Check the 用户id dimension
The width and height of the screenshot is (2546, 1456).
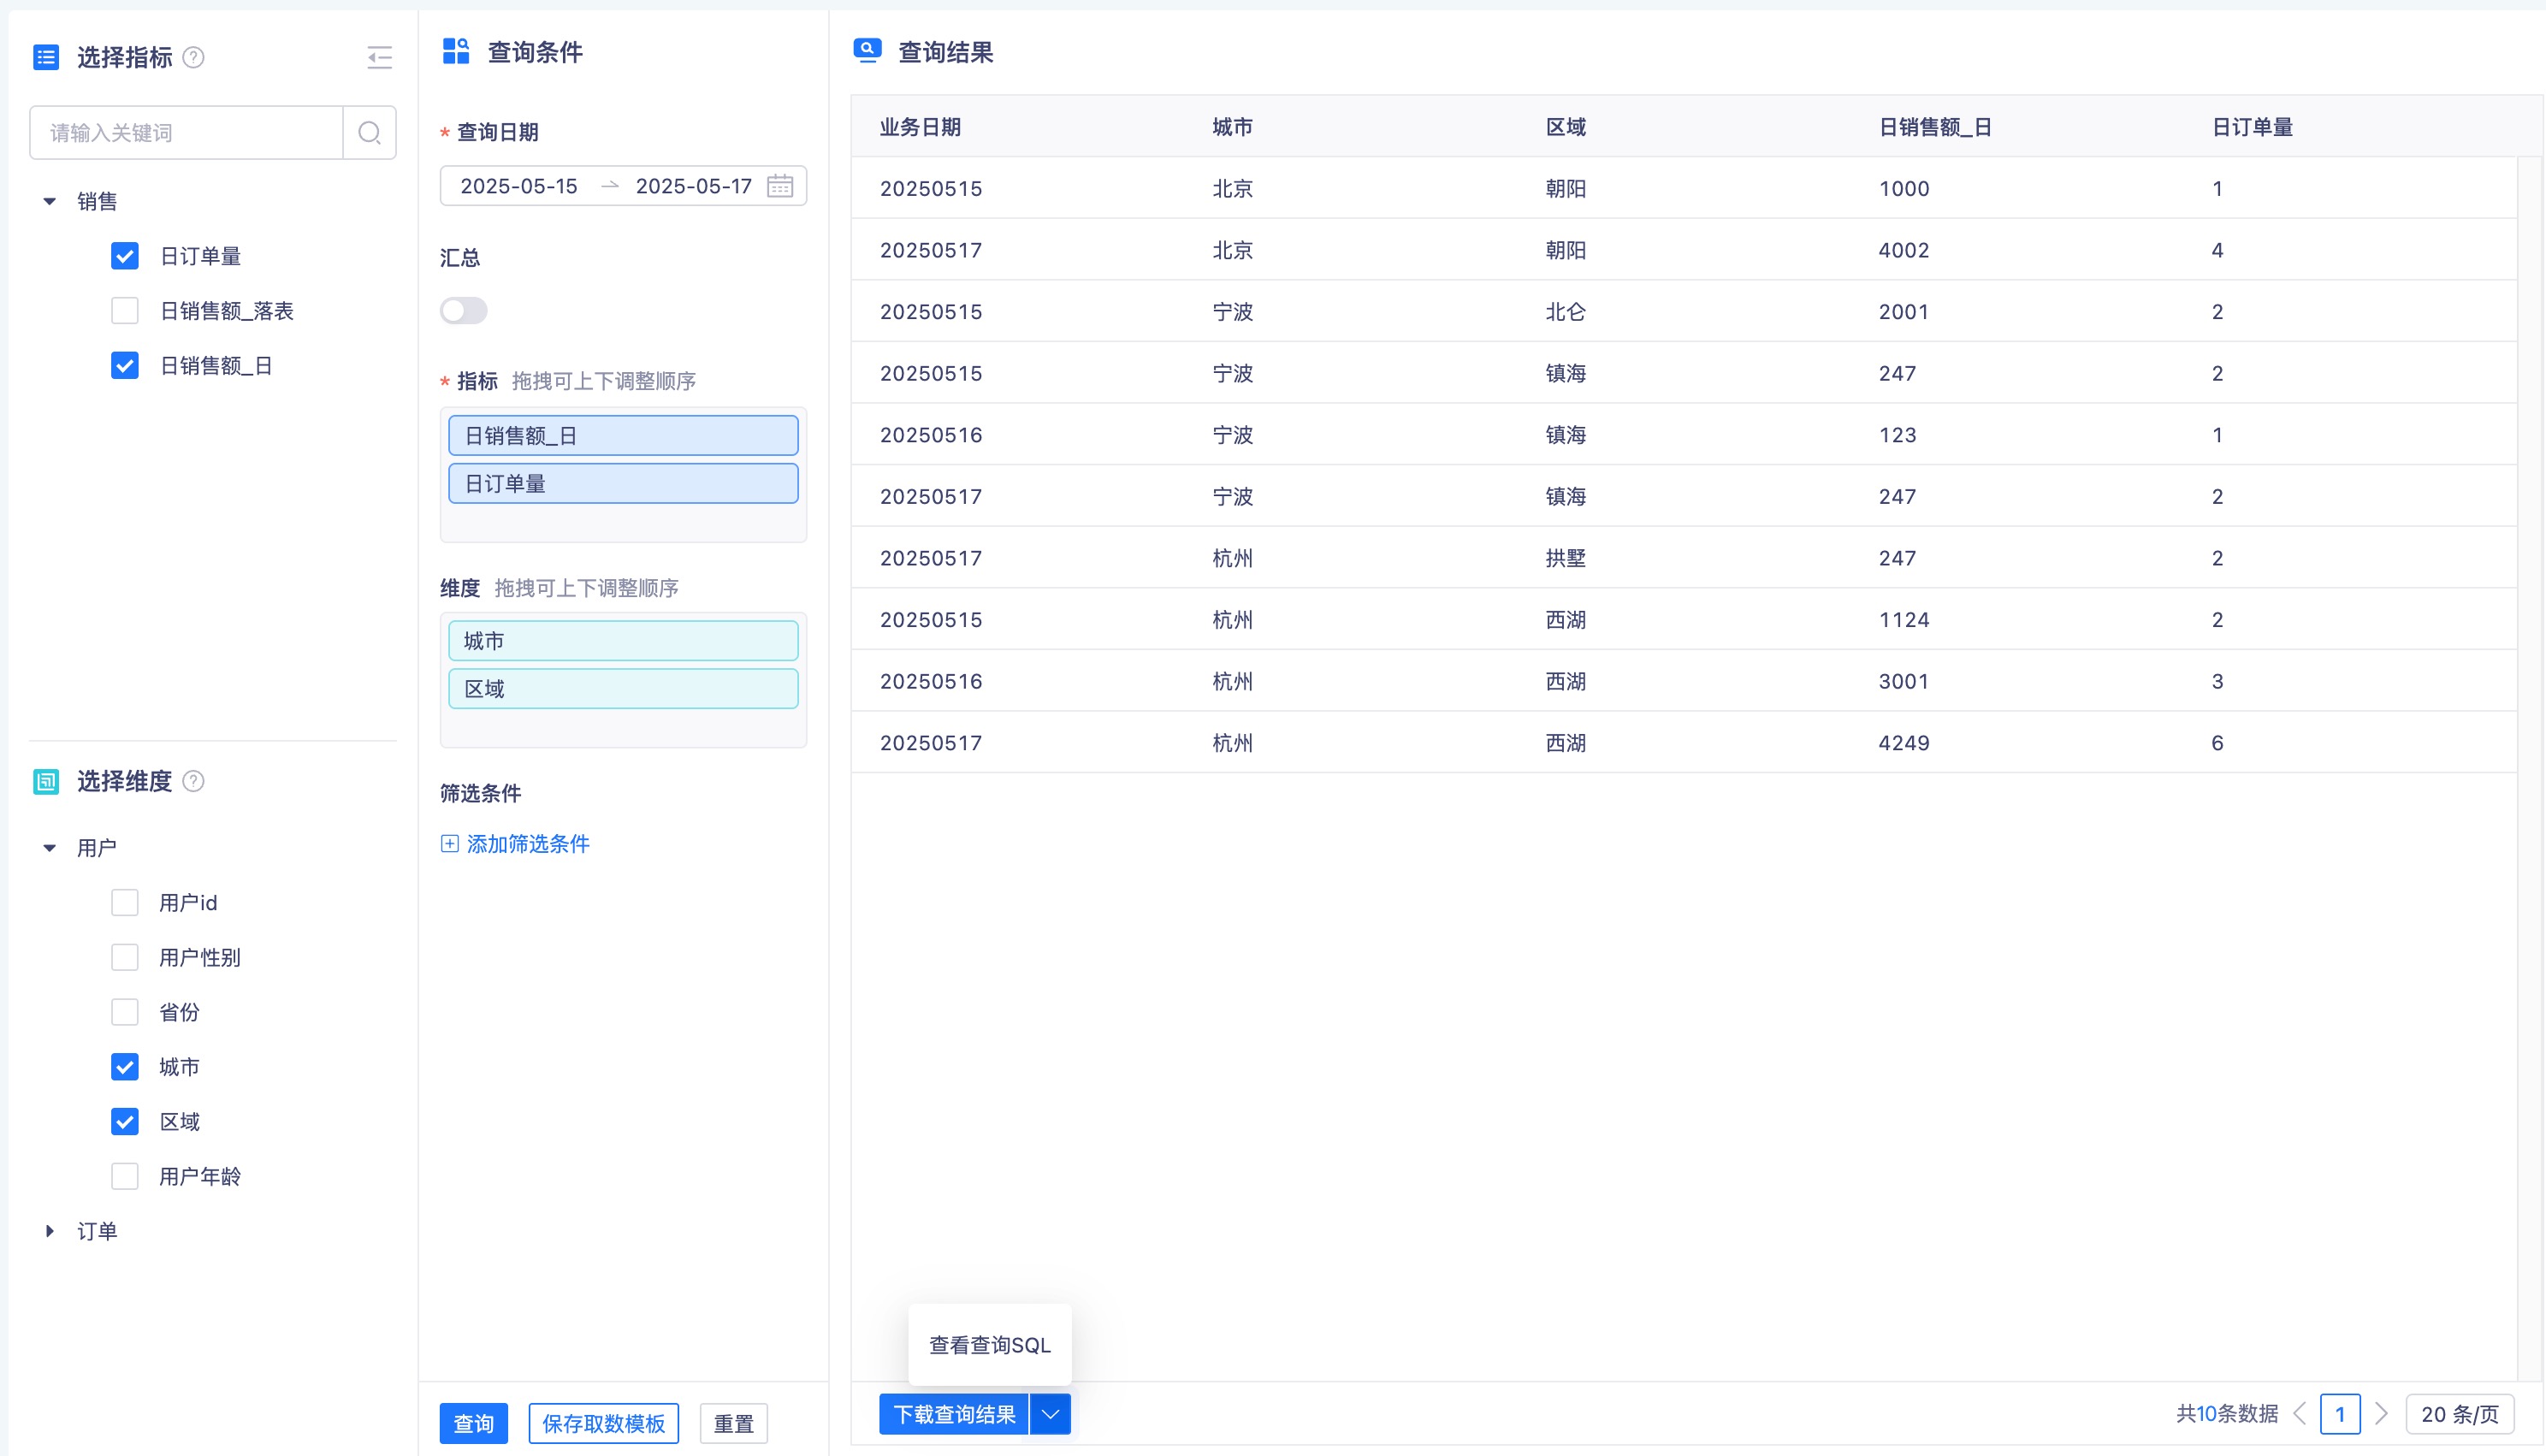pyautogui.click(x=125, y=903)
